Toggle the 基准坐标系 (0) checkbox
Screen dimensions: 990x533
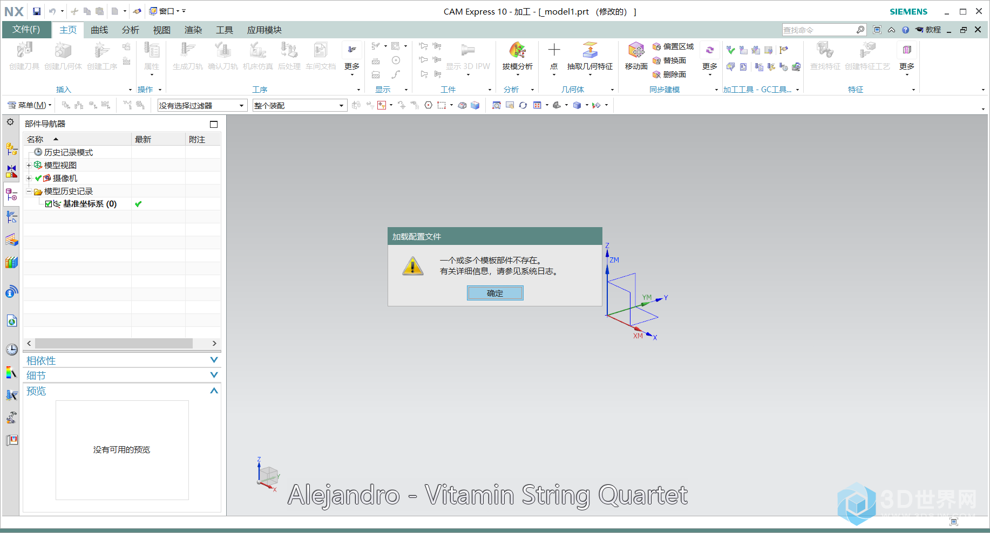tap(49, 204)
